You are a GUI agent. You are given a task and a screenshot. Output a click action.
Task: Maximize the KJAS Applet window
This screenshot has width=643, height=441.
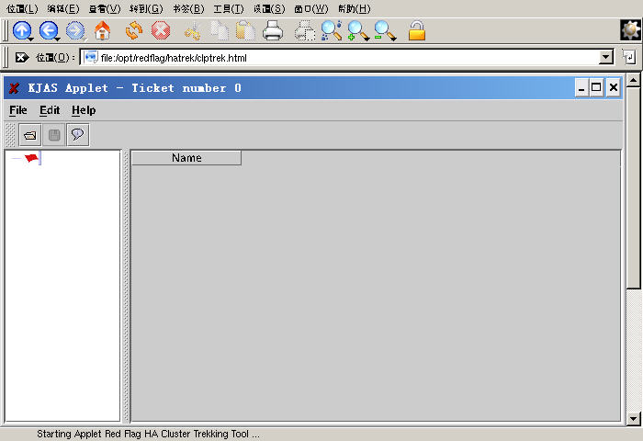tap(597, 87)
